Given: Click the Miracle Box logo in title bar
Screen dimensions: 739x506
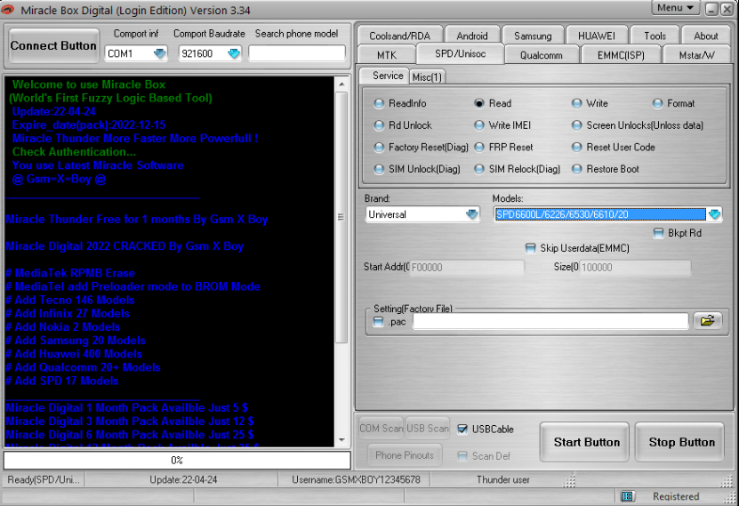Looking at the screenshot, I should [8, 10].
